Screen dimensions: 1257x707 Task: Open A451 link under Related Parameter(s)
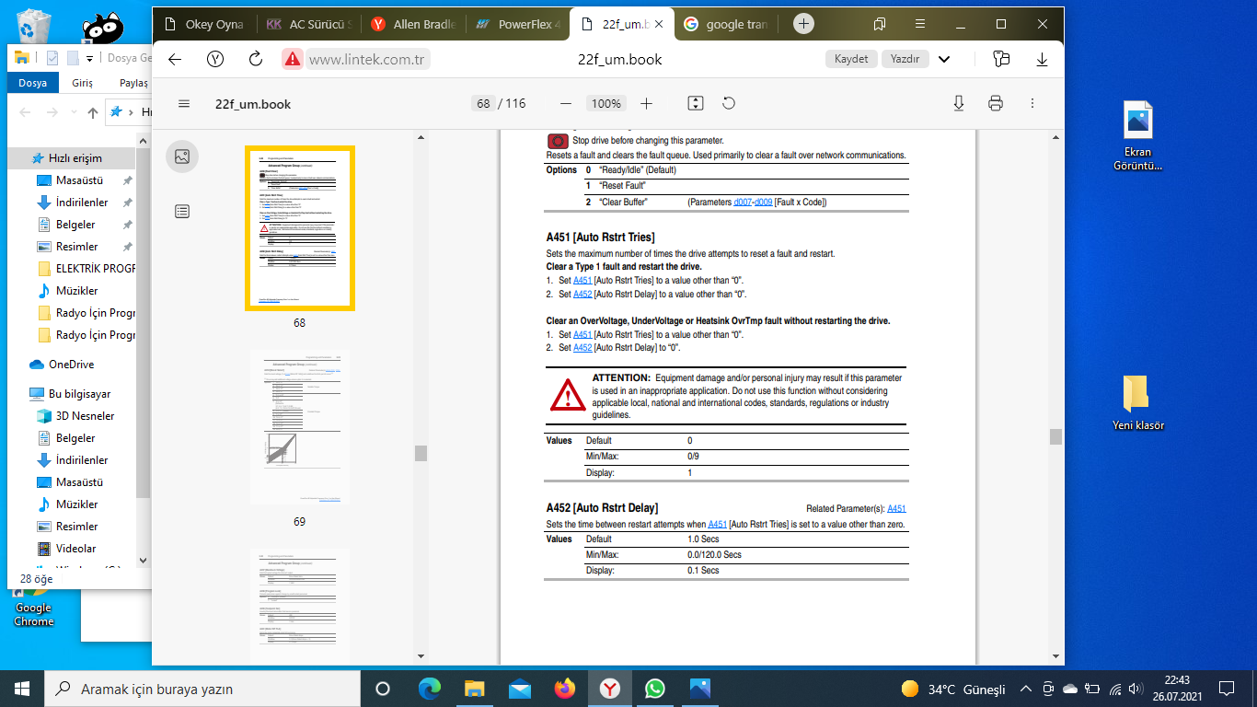click(896, 508)
